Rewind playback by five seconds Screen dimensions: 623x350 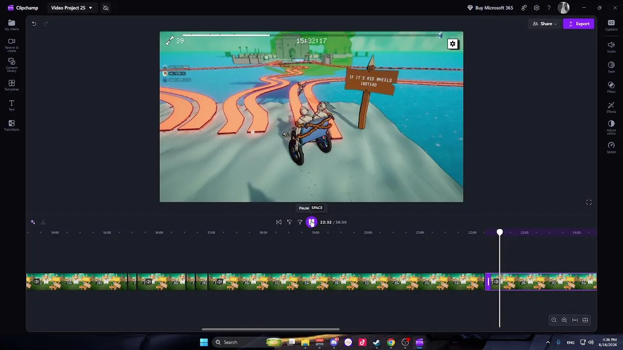[x=289, y=222]
